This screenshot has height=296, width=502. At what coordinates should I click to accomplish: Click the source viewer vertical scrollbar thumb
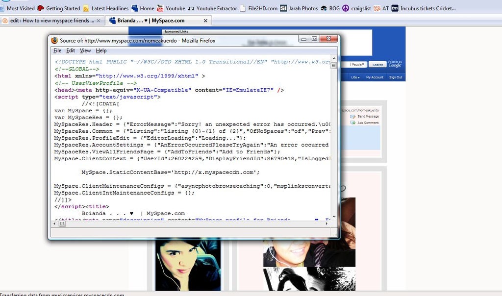pyautogui.click(x=334, y=66)
